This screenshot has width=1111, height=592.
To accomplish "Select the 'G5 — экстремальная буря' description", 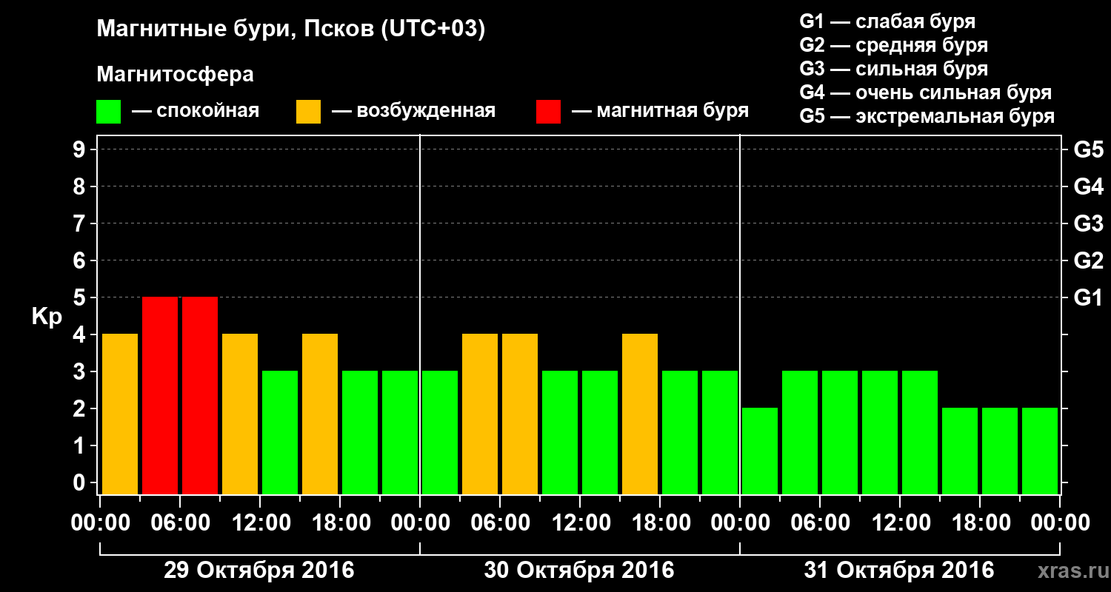I will click(927, 116).
